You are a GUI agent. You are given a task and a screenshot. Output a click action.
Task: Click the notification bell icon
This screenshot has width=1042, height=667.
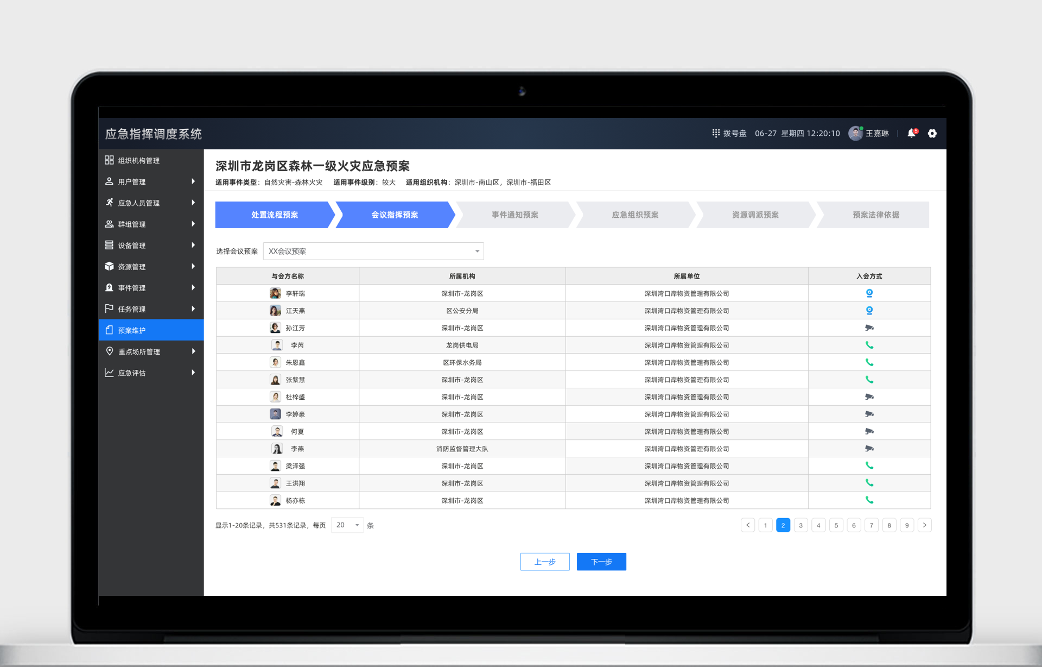click(x=911, y=134)
